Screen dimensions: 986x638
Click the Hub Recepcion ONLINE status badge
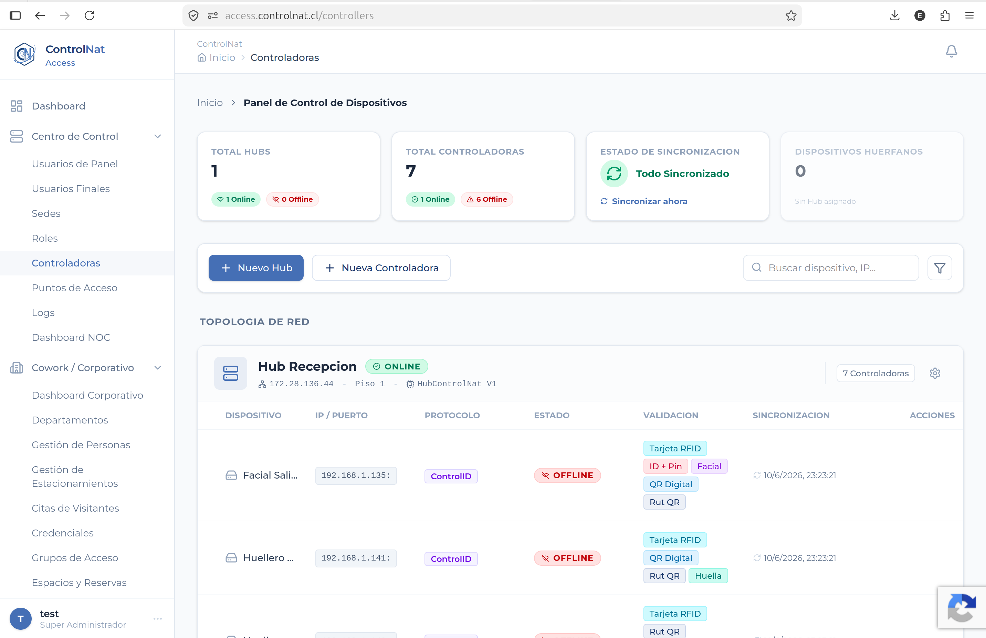point(397,367)
